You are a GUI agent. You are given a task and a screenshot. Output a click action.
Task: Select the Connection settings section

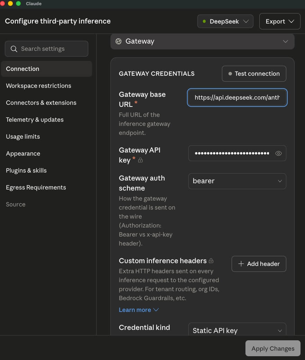coord(47,69)
